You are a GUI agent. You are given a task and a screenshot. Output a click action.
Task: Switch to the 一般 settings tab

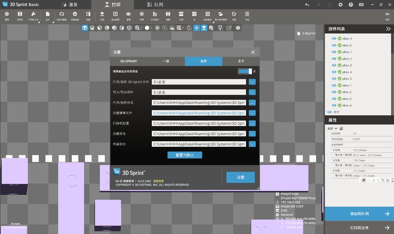[x=166, y=61]
